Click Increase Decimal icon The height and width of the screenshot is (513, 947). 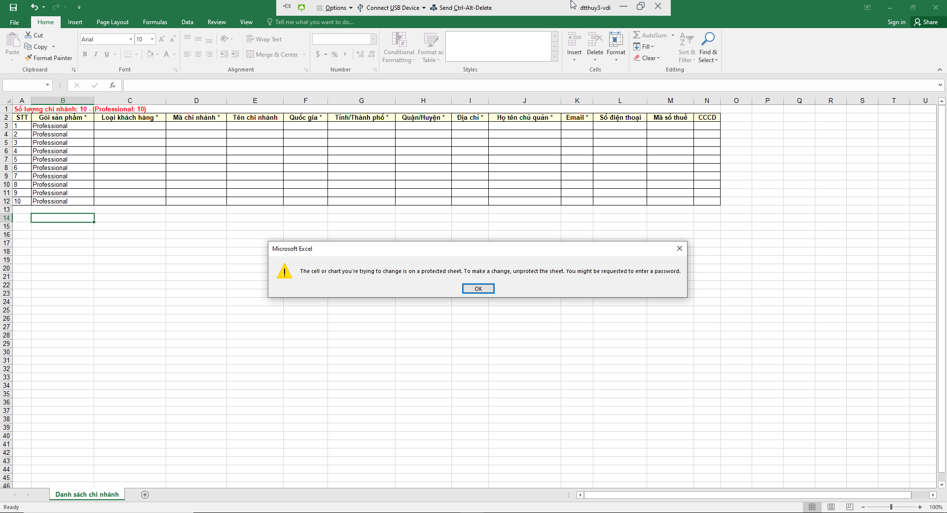tap(361, 54)
